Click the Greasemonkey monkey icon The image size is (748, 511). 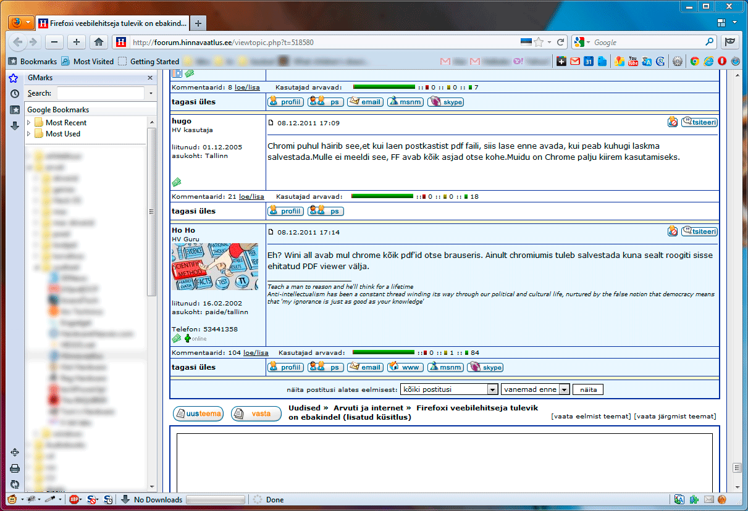pyautogui.click(x=12, y=499)
